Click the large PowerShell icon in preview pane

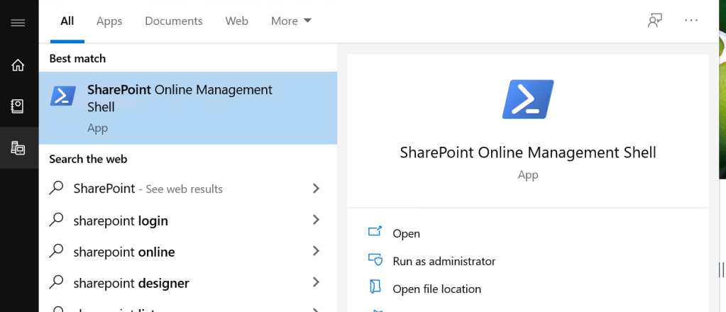click(x=528, y=99)
